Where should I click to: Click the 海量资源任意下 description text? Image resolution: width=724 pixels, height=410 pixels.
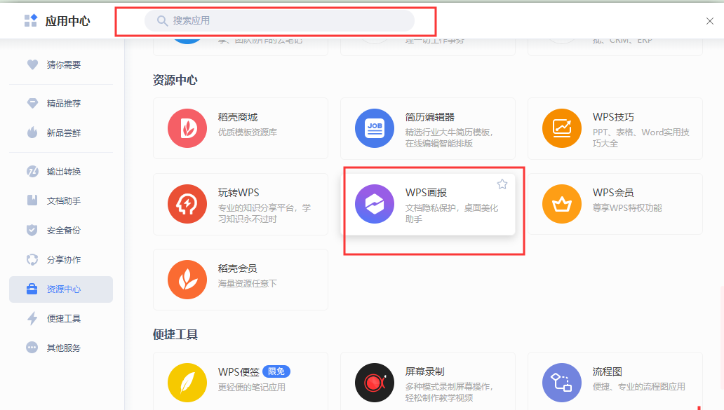pos(248,284)
